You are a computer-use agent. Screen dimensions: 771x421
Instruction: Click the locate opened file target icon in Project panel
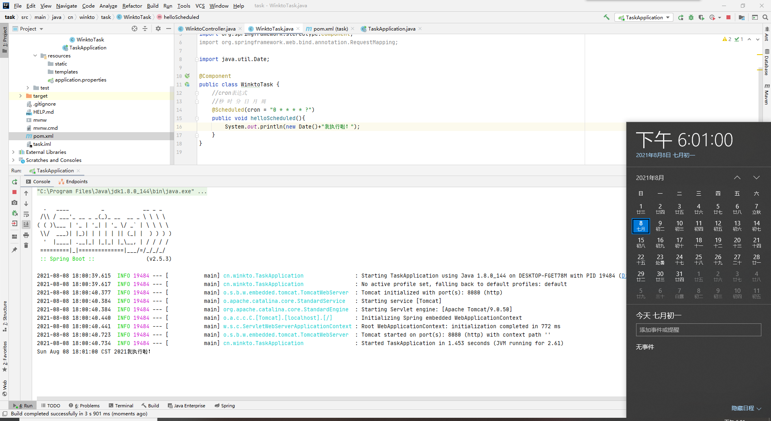[135, 29]
